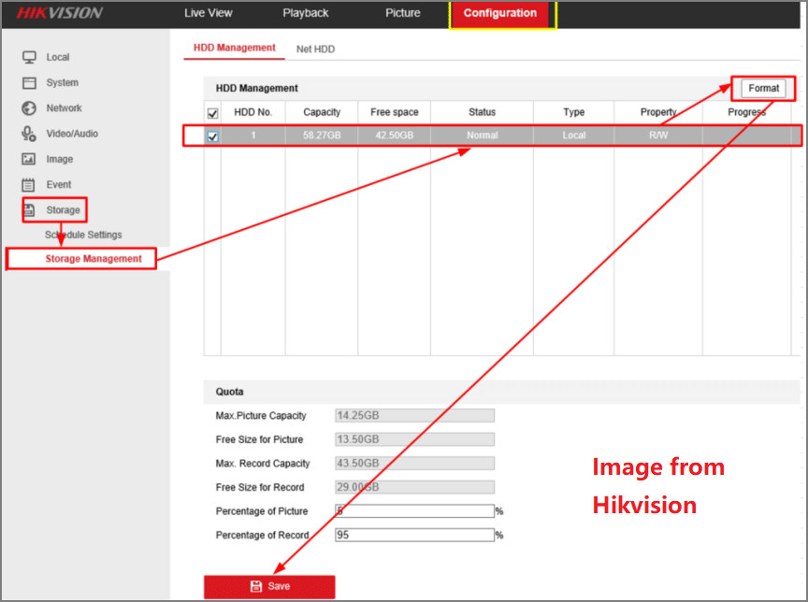The height and width of the screenshot is (602, 808).
Task: Click the Event calendar icon
Action: [29, 184]
